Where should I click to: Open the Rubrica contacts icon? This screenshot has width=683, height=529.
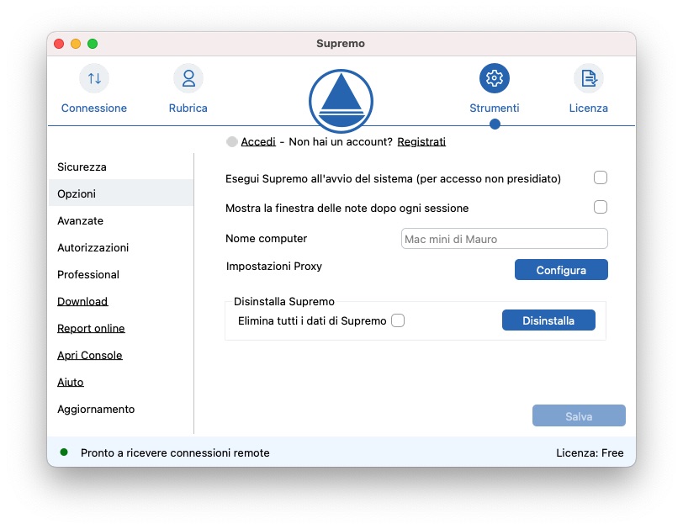click(188, 79)
